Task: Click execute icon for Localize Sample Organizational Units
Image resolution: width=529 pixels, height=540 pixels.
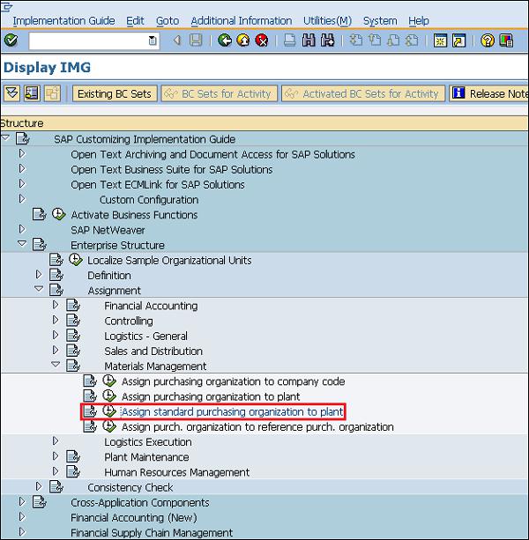Action: point(76,260)
